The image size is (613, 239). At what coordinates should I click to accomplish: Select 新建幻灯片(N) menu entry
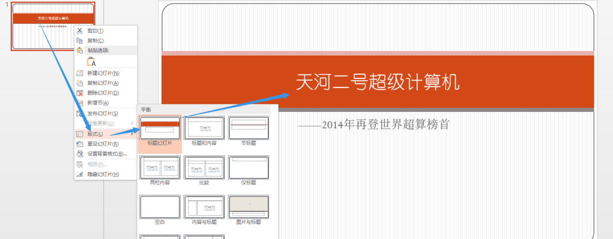(103, 73)
